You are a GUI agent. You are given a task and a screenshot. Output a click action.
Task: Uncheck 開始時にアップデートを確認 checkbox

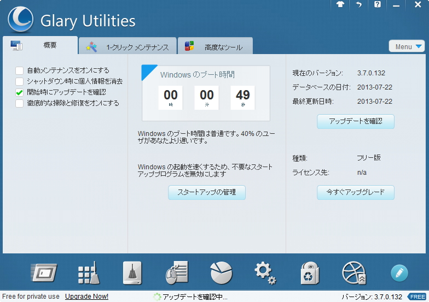(20, 92)
